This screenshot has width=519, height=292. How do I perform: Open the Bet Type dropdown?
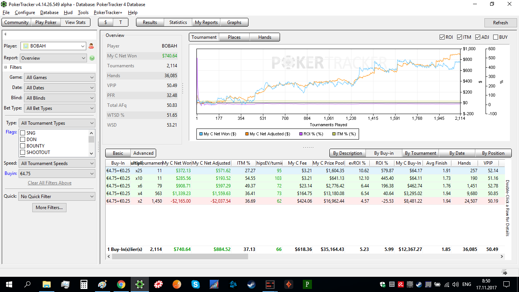click(x=60, y=108)
